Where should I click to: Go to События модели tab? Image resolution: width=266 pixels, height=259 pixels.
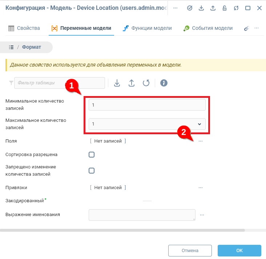pyautogui.click(x=208, y=28)
